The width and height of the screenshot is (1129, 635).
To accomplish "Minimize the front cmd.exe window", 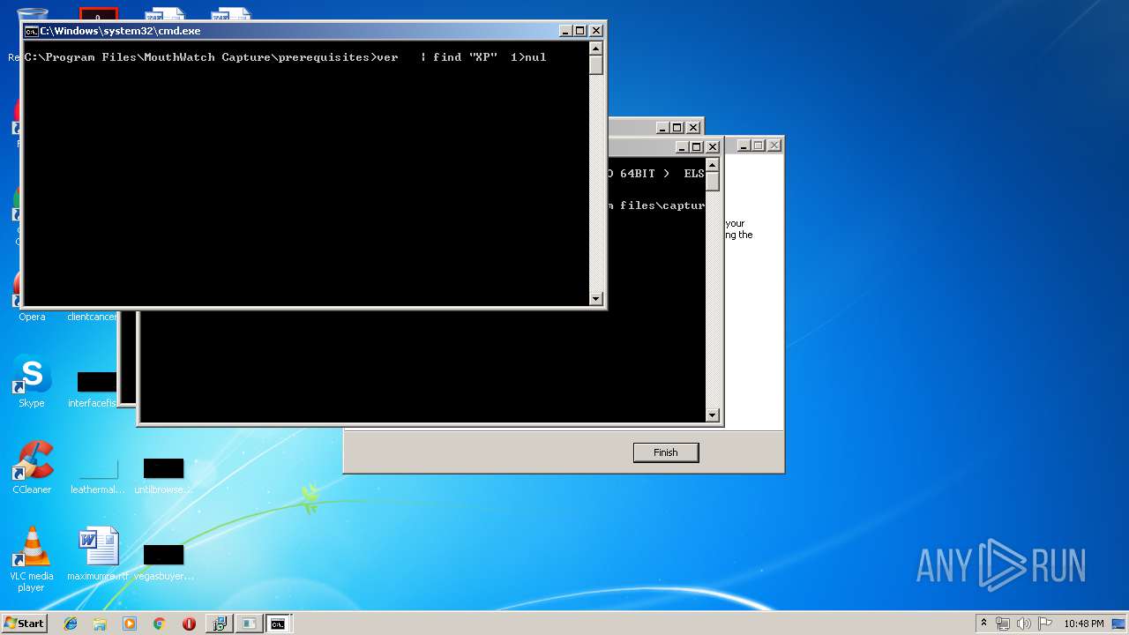I will click(564, 31).
